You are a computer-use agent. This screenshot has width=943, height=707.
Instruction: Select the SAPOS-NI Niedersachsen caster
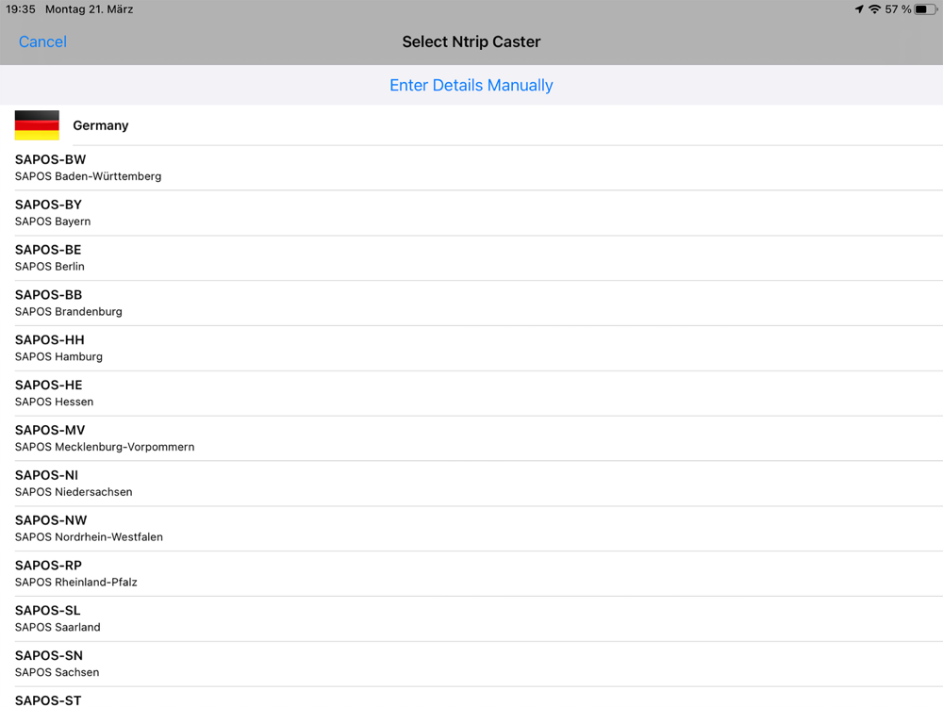471,484
